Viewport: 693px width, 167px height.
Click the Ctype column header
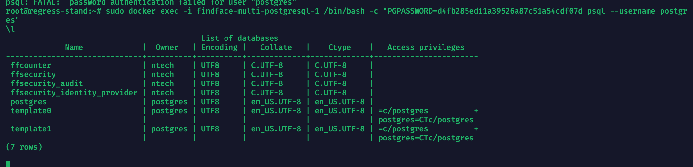tap(339, 47)
